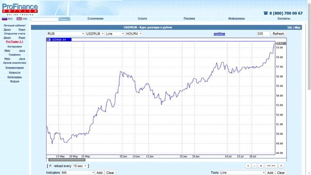Viewport: 311px width, 175px height.
Task: Click the bar count field showing 335
Action: click(x=263, y=34)
